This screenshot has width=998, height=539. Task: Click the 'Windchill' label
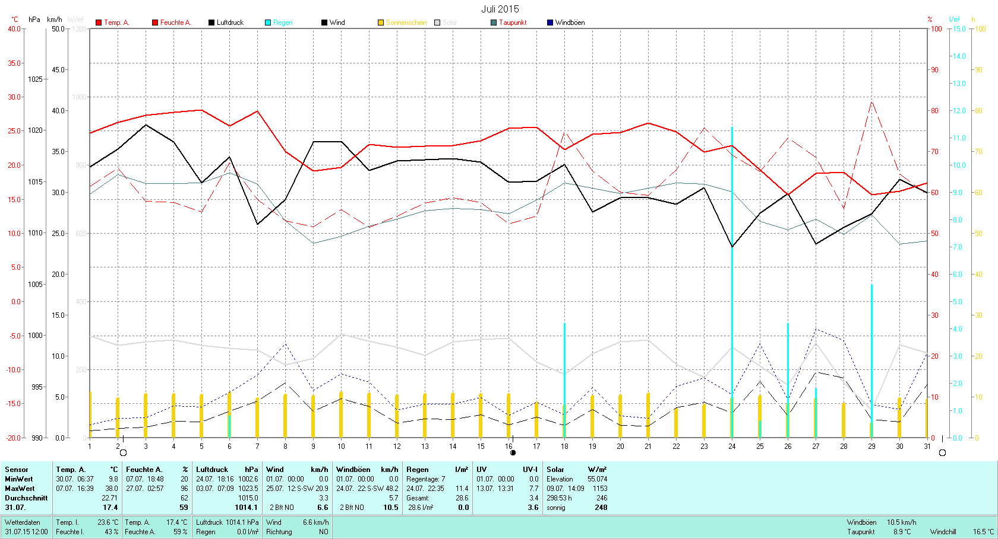click(x=943, y=532)
